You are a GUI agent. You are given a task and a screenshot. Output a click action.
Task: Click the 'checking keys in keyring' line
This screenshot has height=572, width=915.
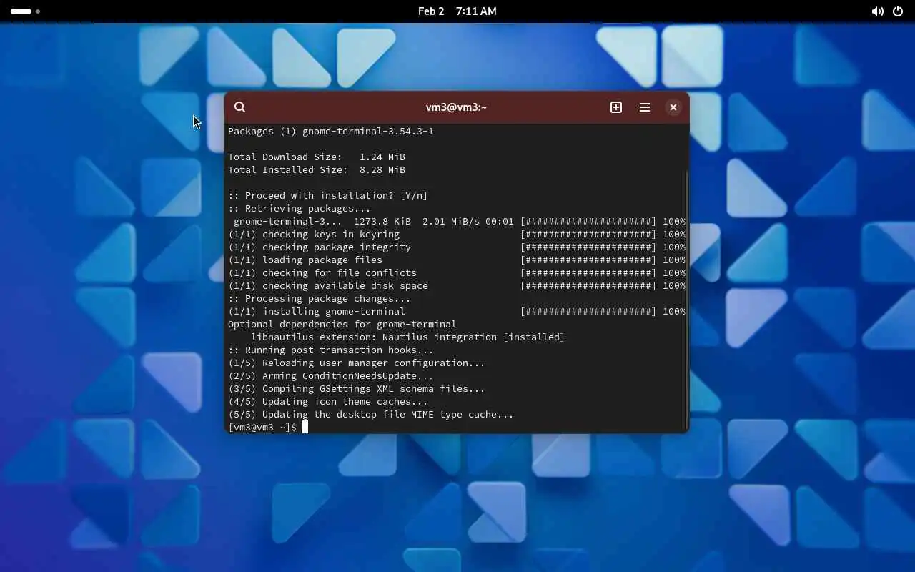(x=457, y=234)
